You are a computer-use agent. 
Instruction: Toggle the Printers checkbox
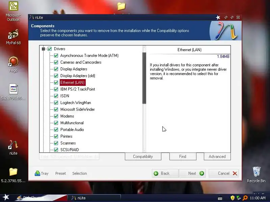56,136
